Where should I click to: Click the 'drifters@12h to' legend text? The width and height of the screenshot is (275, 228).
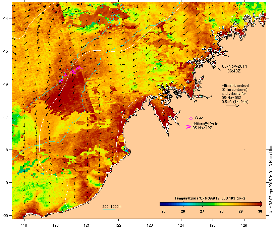click(x=205, y=124)
